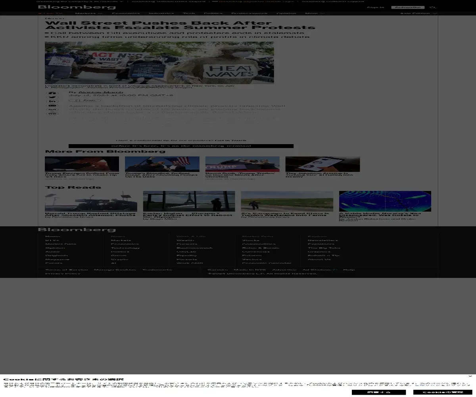Viewport: 476px width, 397px height.
Task: Open the Businessweek section in the navigation bar
Action: [x=250, y=13]
